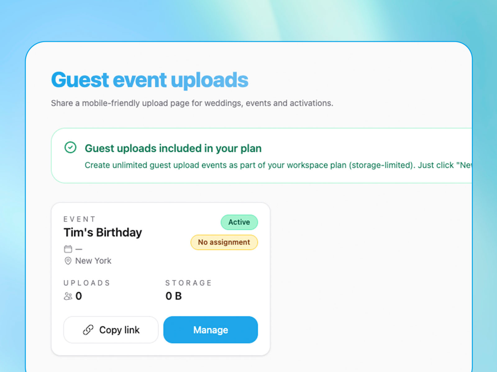This screenshot has height=372, width=497.
Task: Click the chain link icon inside Copy link
Action: pos(88,330)
